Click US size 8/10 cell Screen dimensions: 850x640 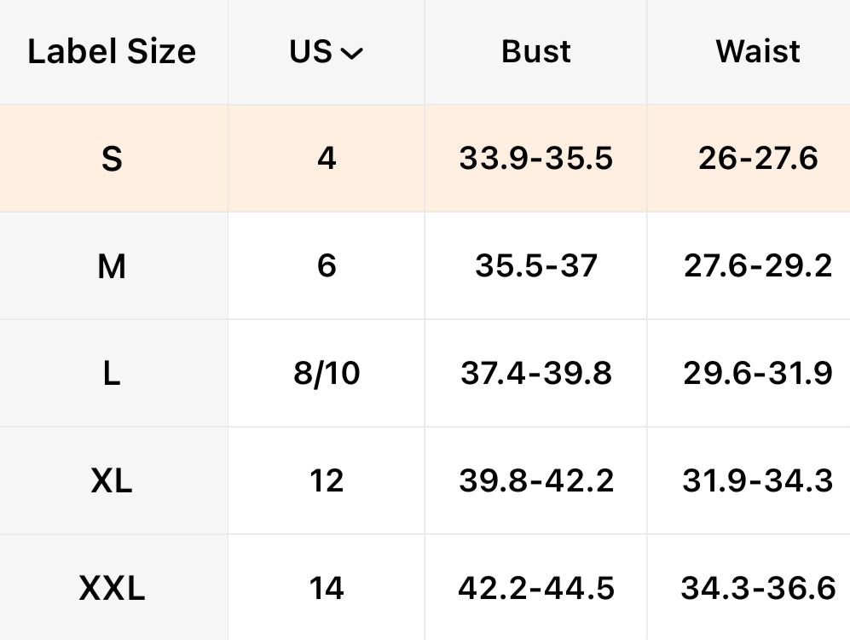[x=327, y=374]
